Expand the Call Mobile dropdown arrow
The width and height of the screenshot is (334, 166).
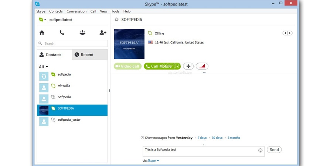point(178,66)
